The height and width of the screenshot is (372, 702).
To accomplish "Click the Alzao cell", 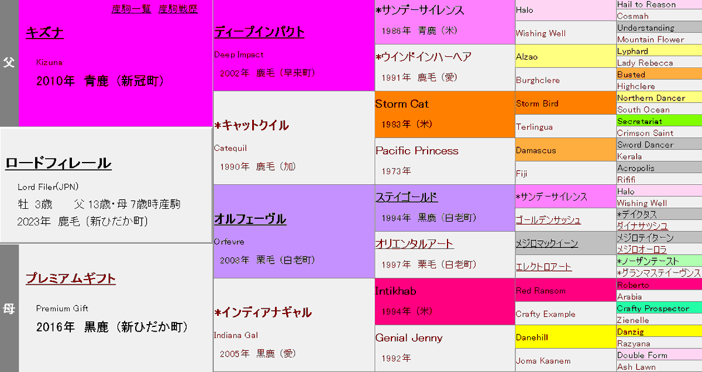I will click(x=566, y=56).
